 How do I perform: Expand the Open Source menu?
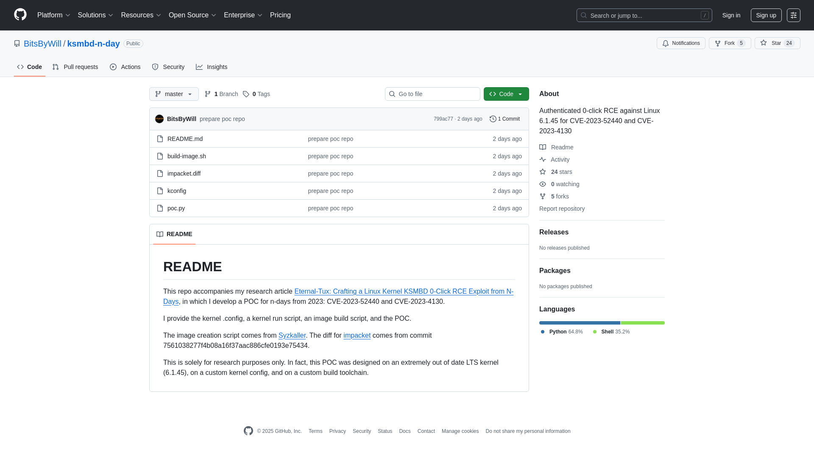(x=192, y=15)
